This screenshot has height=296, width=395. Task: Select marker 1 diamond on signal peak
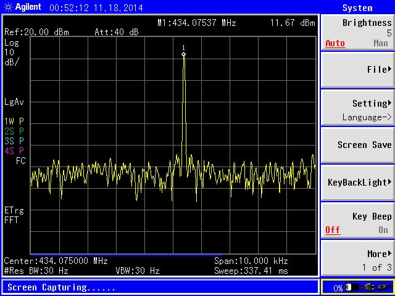click(183, 54)
